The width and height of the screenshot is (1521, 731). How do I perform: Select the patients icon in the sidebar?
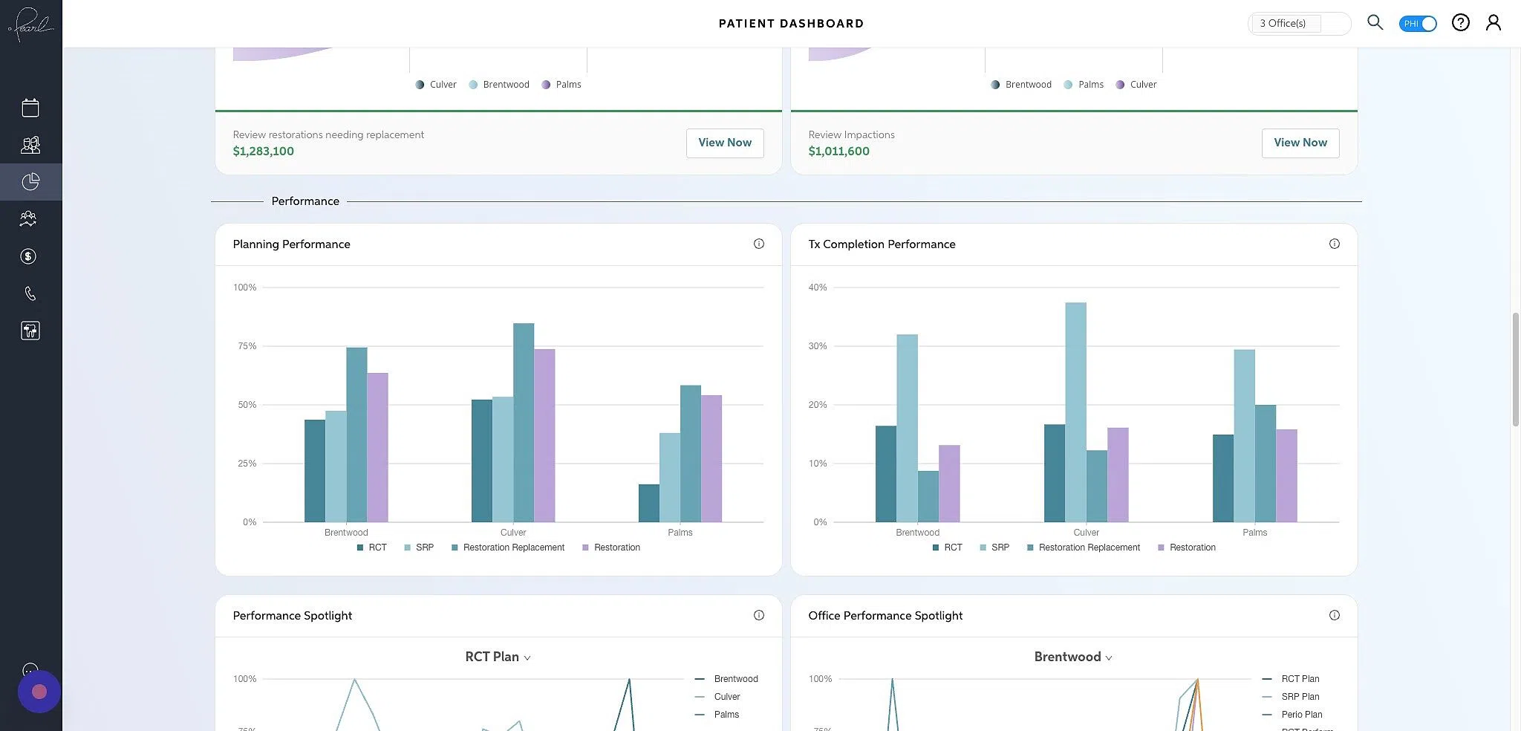[30, 144]
